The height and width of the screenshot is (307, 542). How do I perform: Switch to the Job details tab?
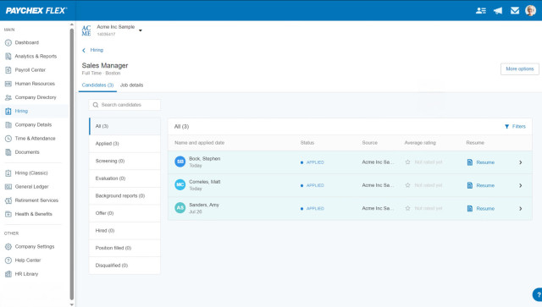click(x=132, y=85)
